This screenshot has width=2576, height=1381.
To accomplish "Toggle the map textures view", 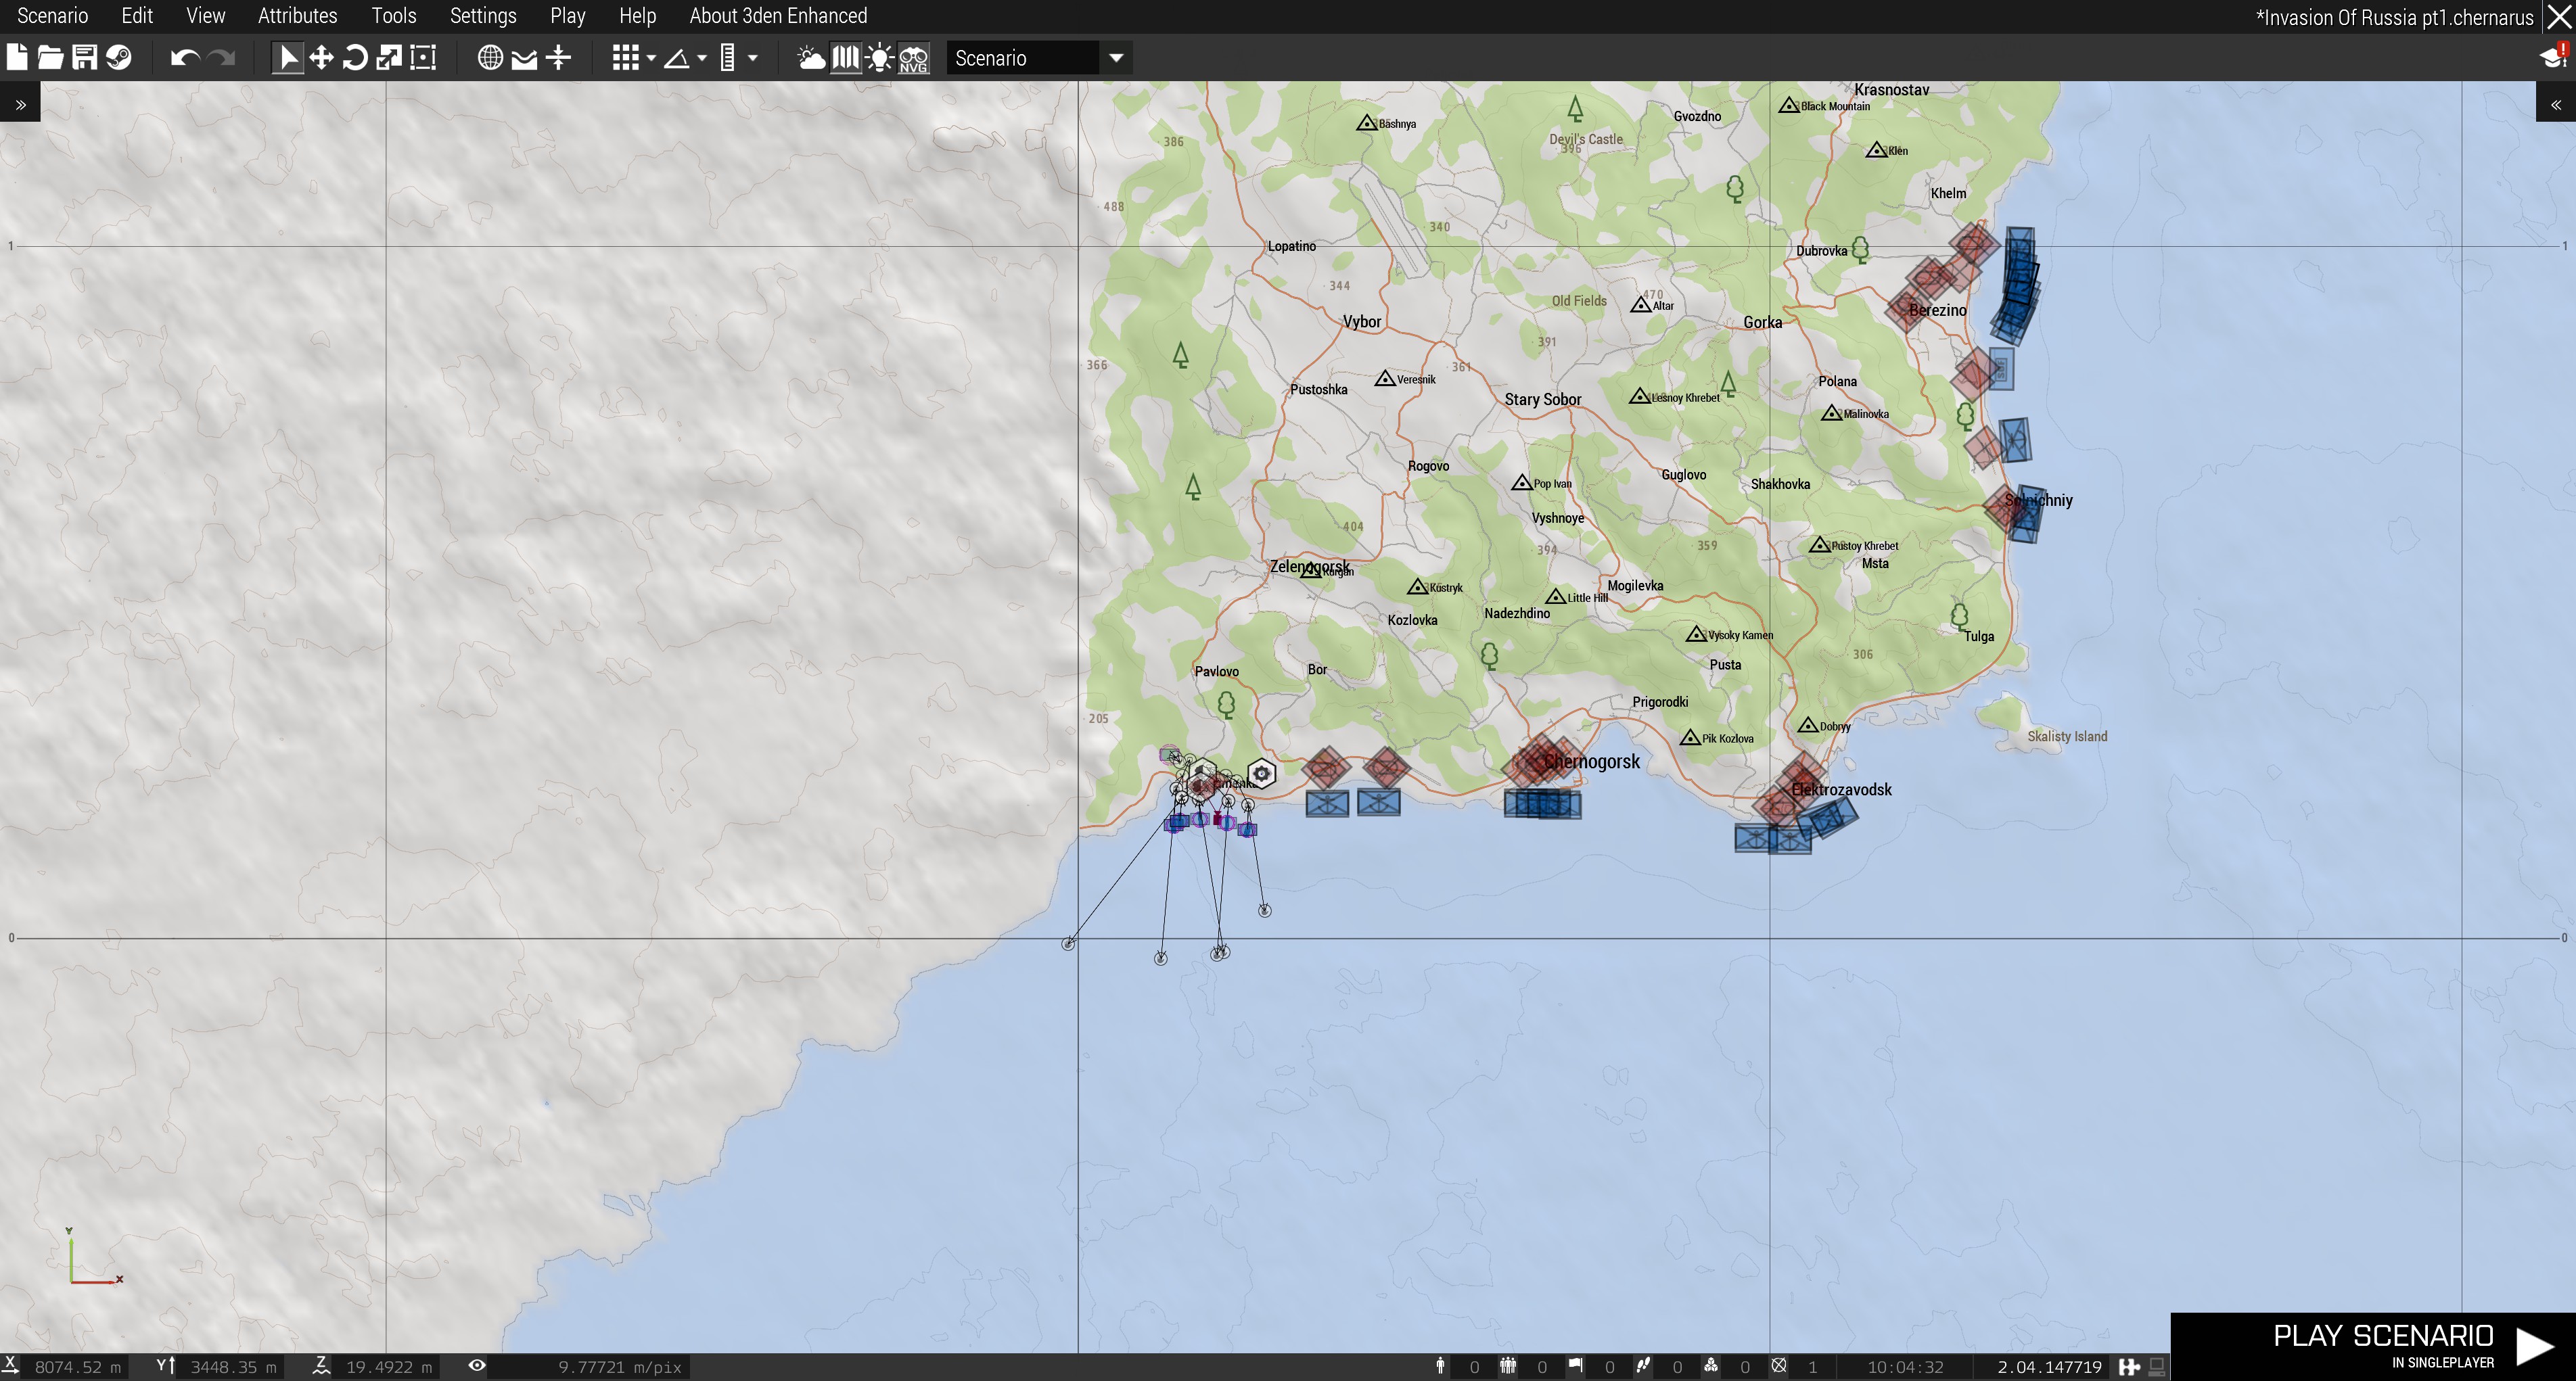I will click(845, 58).
